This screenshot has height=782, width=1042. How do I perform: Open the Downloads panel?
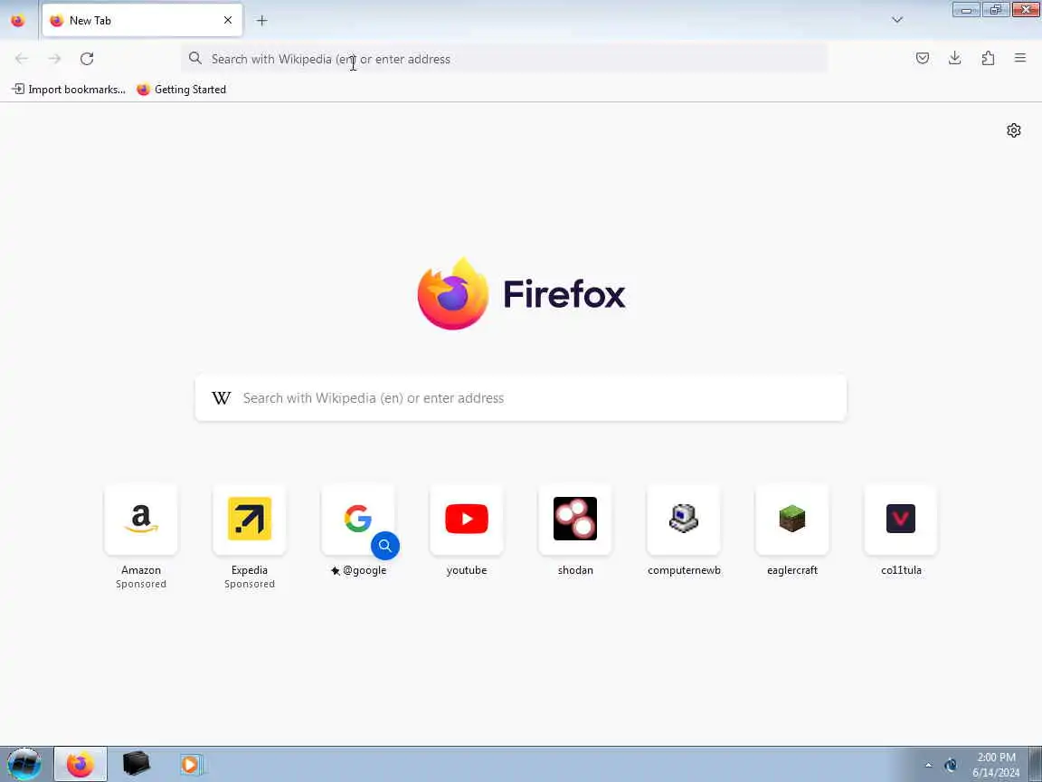[955, 58]
